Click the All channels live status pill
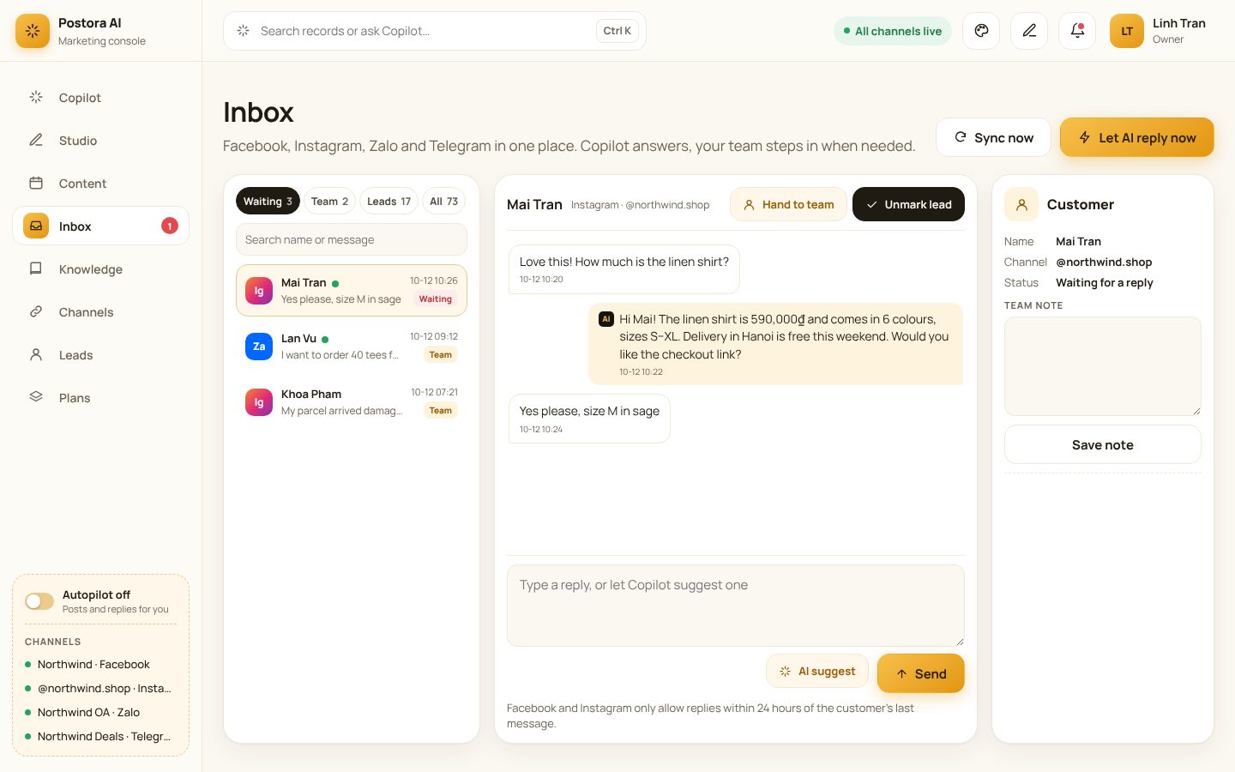The width and height of the screenshot is (1235, 772). (892, 31)
